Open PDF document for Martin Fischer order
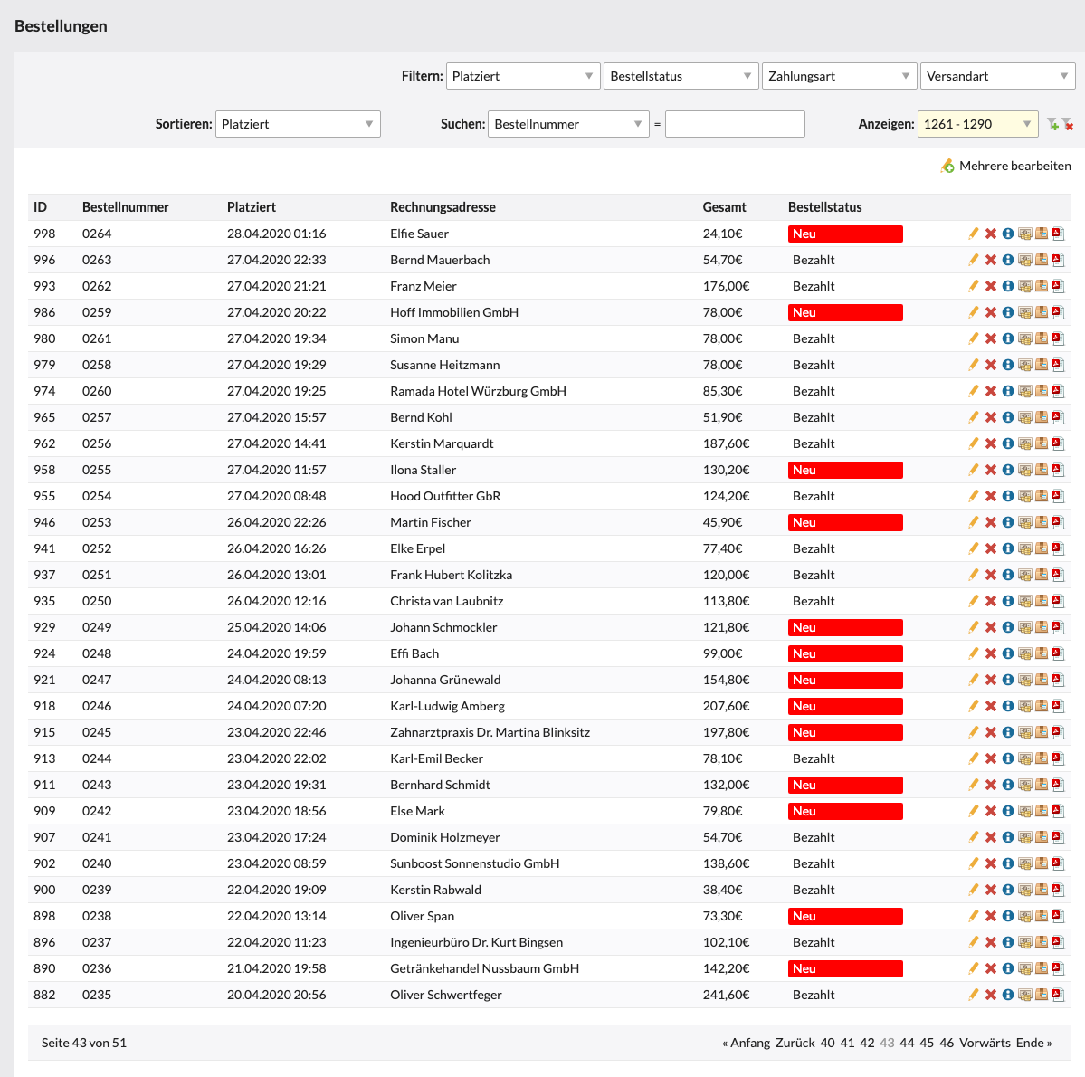Screen dimensions: 1085x1077 [x=1058, y=522]
